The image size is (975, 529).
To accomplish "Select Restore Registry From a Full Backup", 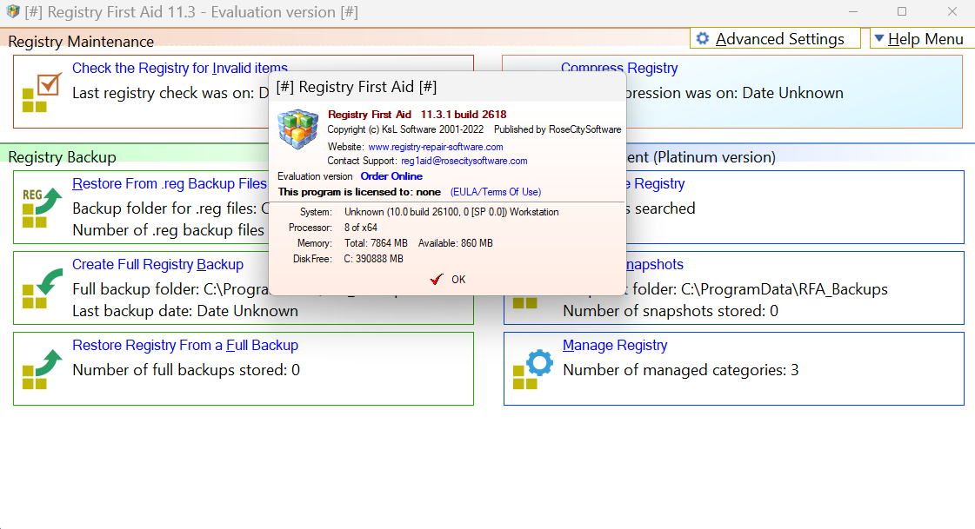I will [185, 345].
